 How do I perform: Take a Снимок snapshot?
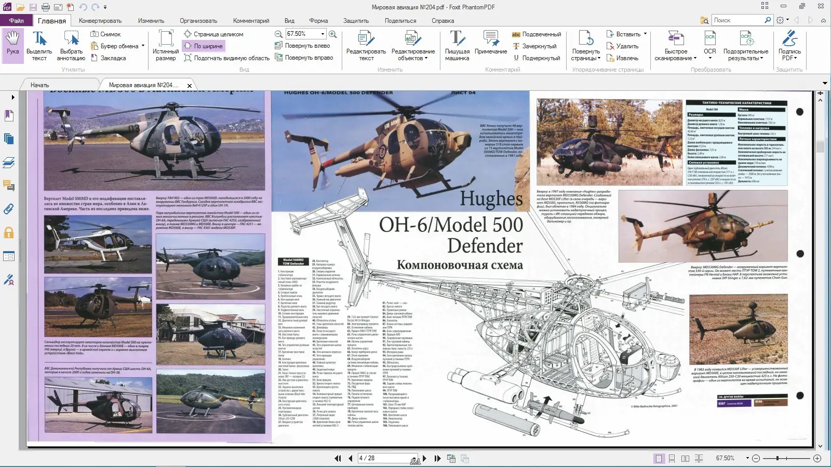[x=106, y=34]
